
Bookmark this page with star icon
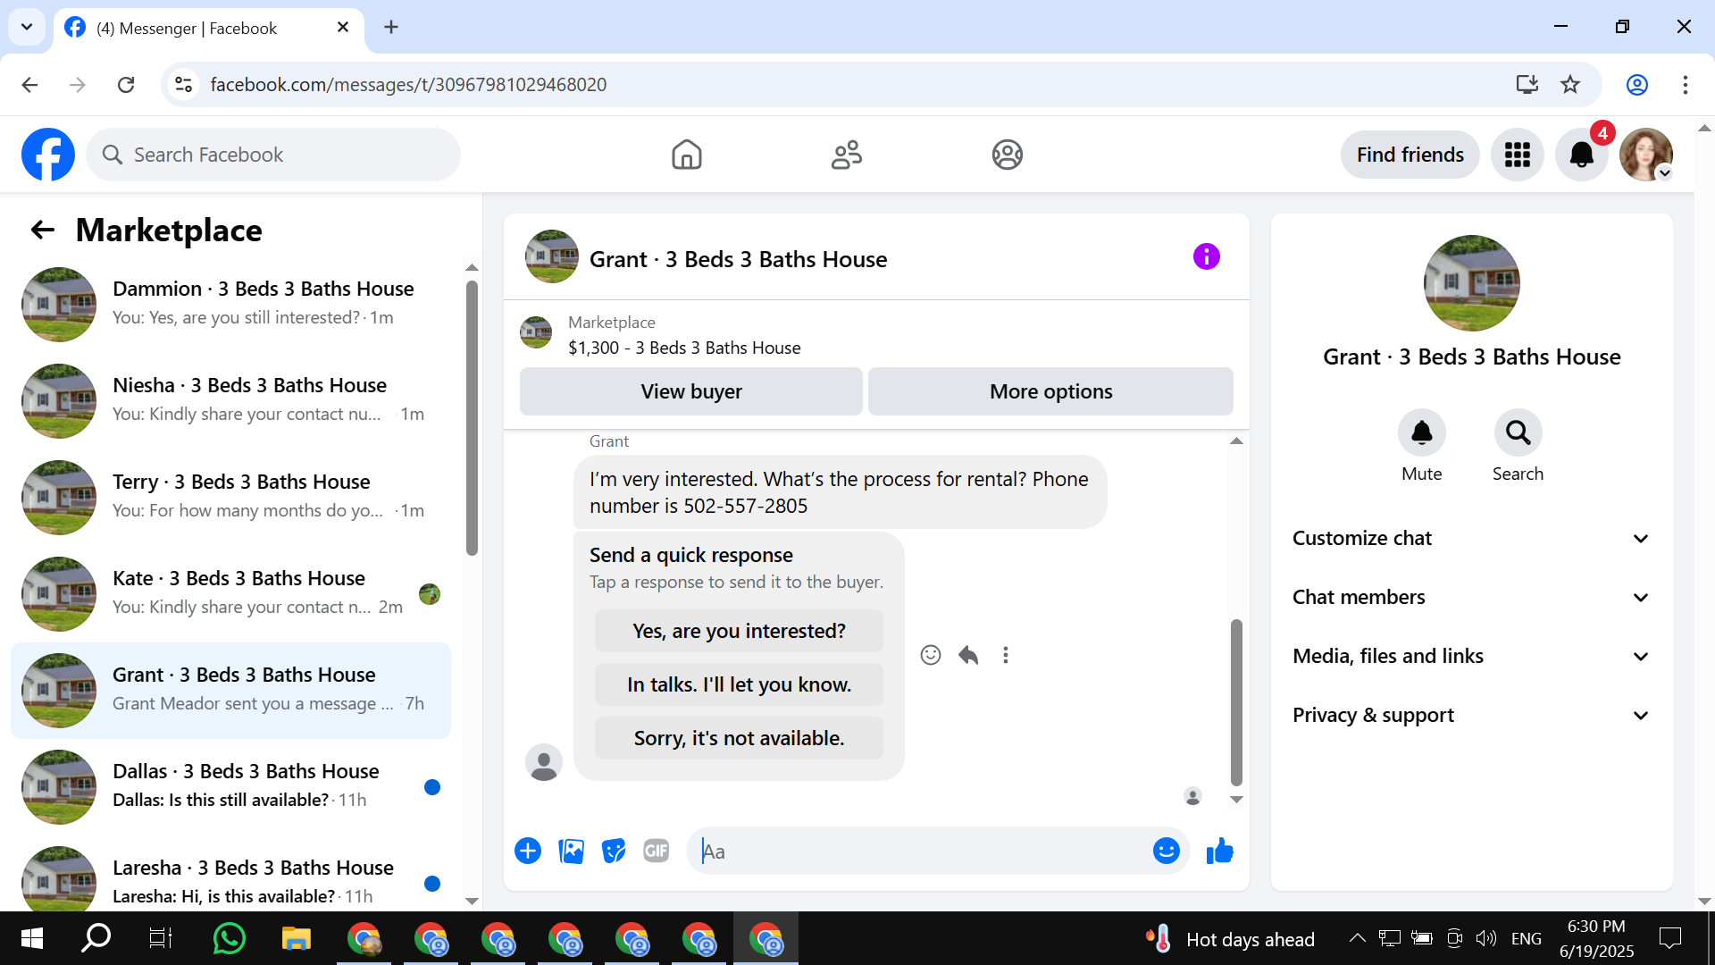(x=1570, y=84)
